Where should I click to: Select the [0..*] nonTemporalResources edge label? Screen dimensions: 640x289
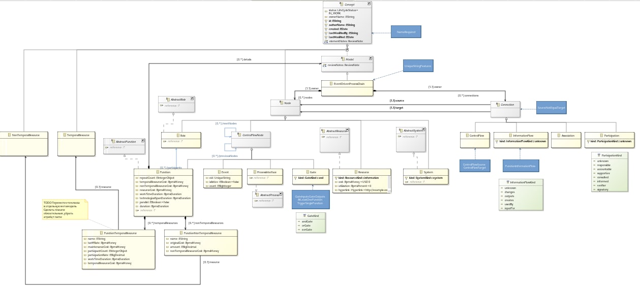[x=206, y=222]
